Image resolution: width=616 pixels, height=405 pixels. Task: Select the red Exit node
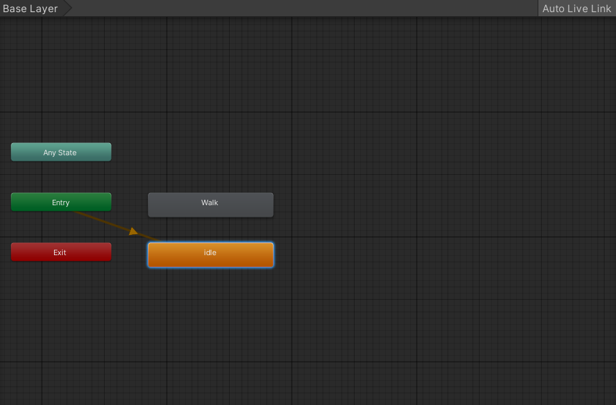click(61, 252)
